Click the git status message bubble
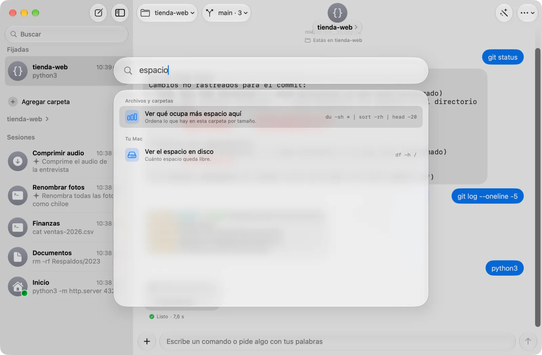 click(x=503, y=57)
